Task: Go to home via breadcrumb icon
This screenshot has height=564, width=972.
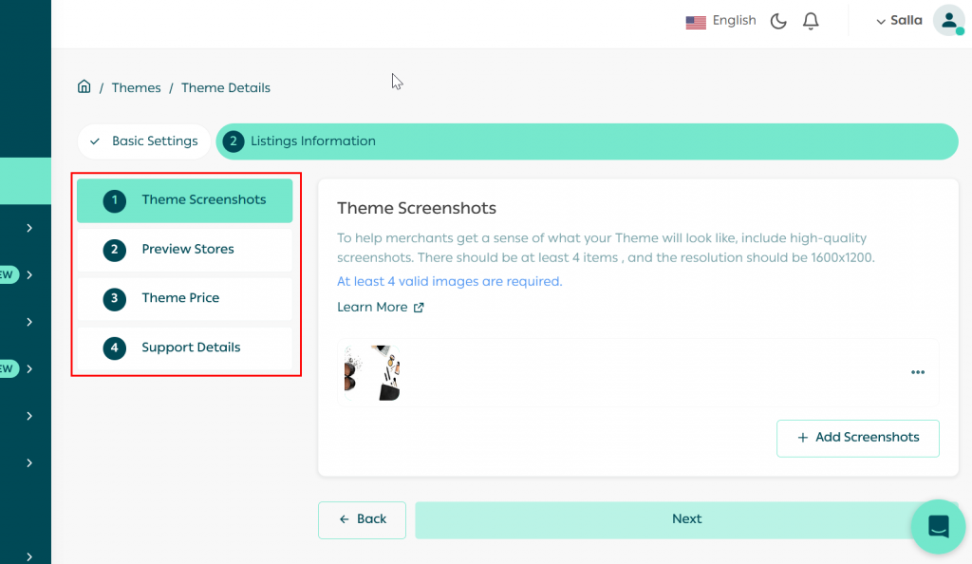Action: (x=84, y=87)
